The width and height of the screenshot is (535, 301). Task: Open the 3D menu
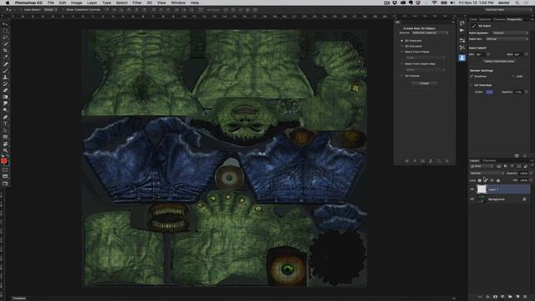[150, 3]
